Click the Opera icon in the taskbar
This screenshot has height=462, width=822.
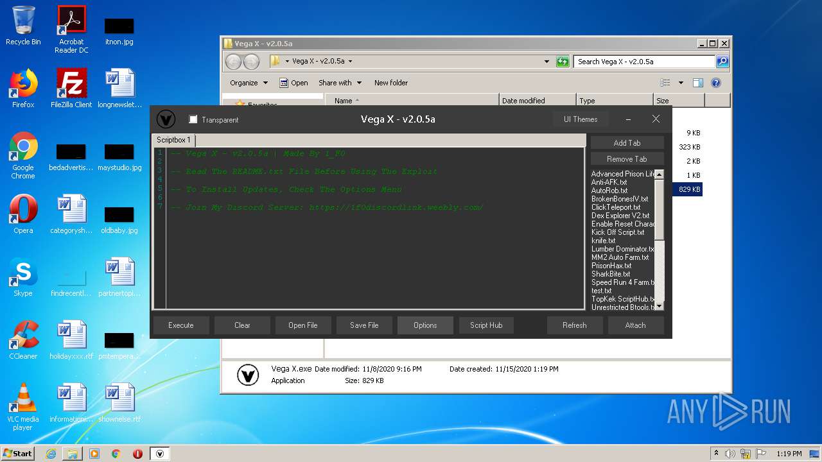click(137, 454)
